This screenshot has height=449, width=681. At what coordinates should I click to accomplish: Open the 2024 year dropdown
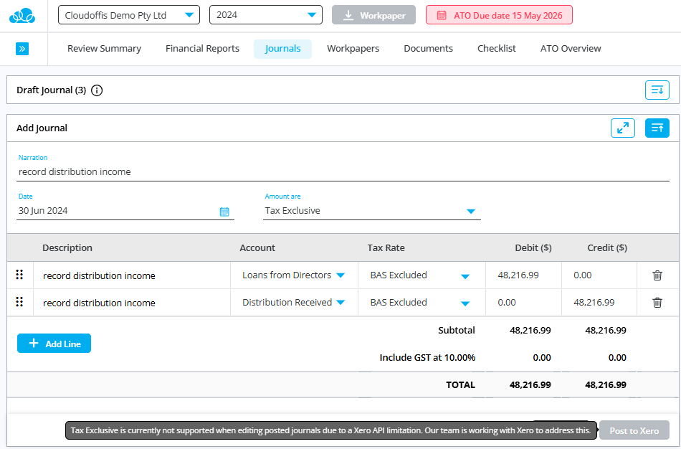[x=266, y=15]
